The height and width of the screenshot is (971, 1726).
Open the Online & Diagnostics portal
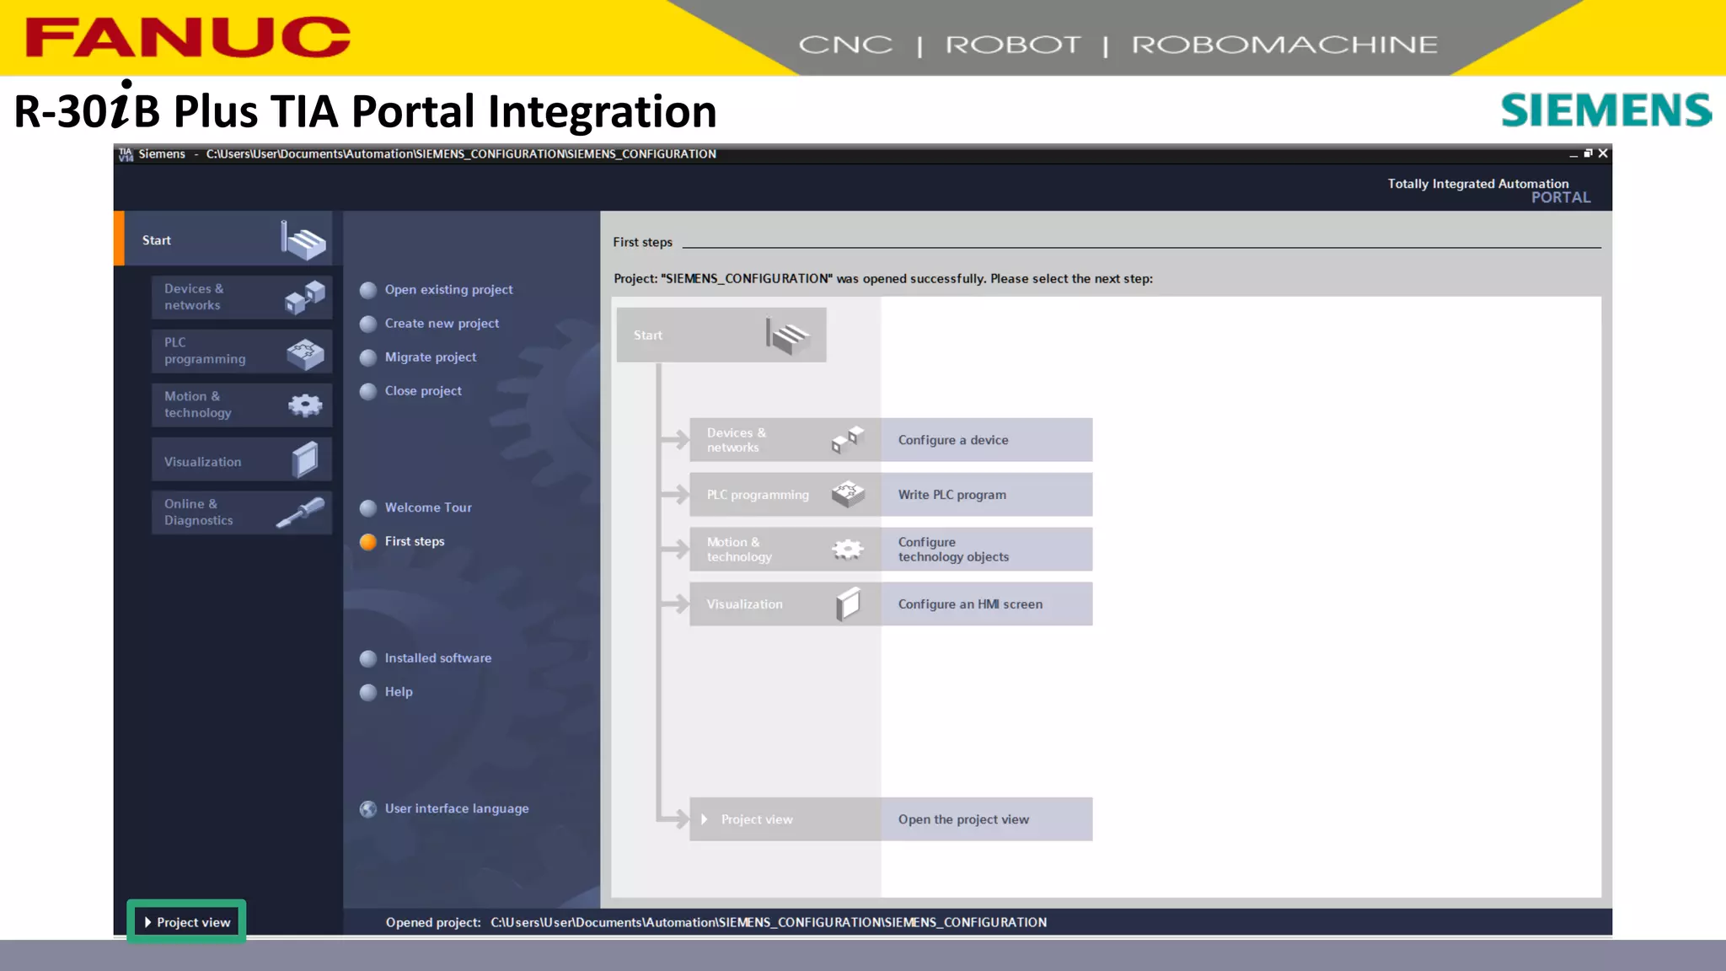242,512
